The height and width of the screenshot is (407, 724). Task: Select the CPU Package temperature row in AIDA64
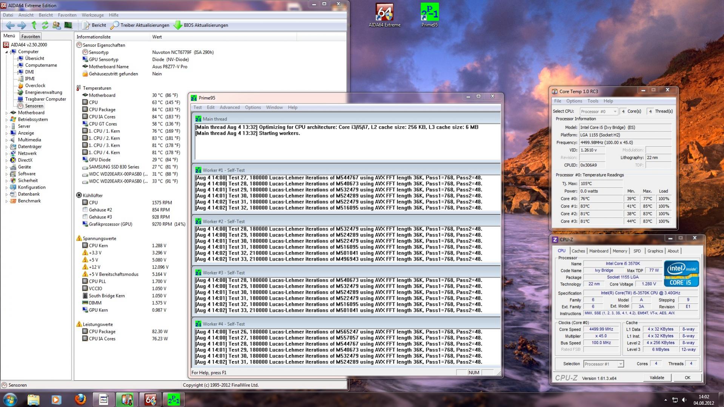pos(210,110)
